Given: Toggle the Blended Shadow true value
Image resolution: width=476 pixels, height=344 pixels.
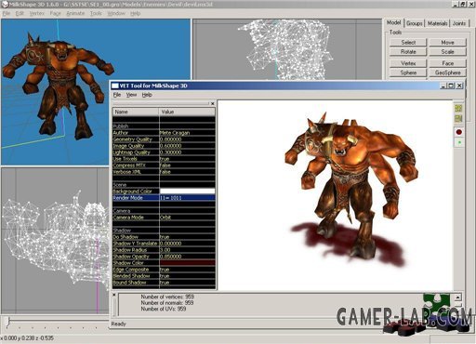Looking at the screenshot, I should [187, 276].
